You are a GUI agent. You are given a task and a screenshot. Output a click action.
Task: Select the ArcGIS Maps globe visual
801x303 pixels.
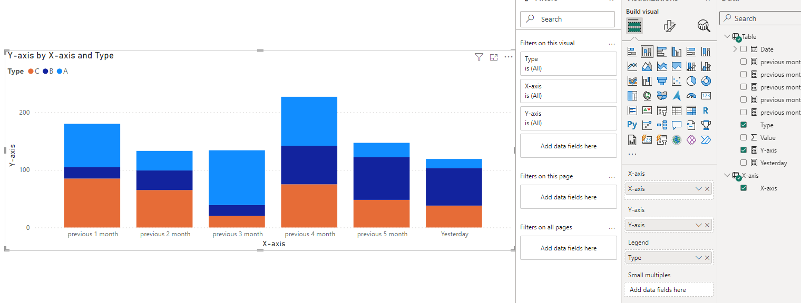point(677,140)
